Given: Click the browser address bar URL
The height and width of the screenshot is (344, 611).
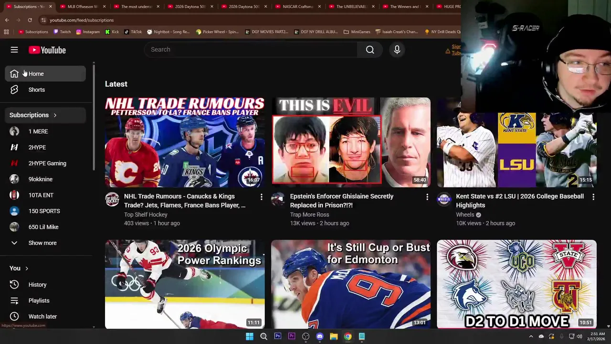Looking at the screenshot, I should pyautogui.click(x=82, y=20).
